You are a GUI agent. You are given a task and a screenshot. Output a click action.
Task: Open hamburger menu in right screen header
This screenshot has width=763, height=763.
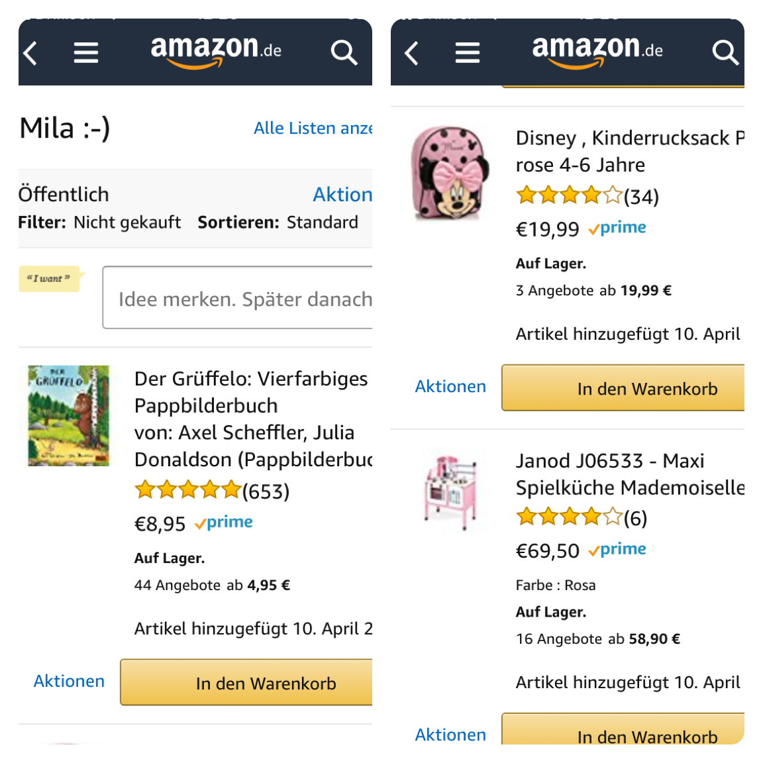click(x=468, y=52)
